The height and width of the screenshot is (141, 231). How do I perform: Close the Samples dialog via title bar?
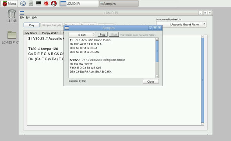point(160,28)
